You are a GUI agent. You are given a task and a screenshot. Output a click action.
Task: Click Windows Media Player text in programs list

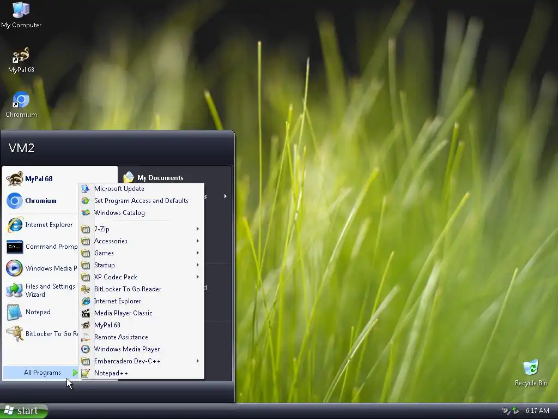(x=126, y=349)
